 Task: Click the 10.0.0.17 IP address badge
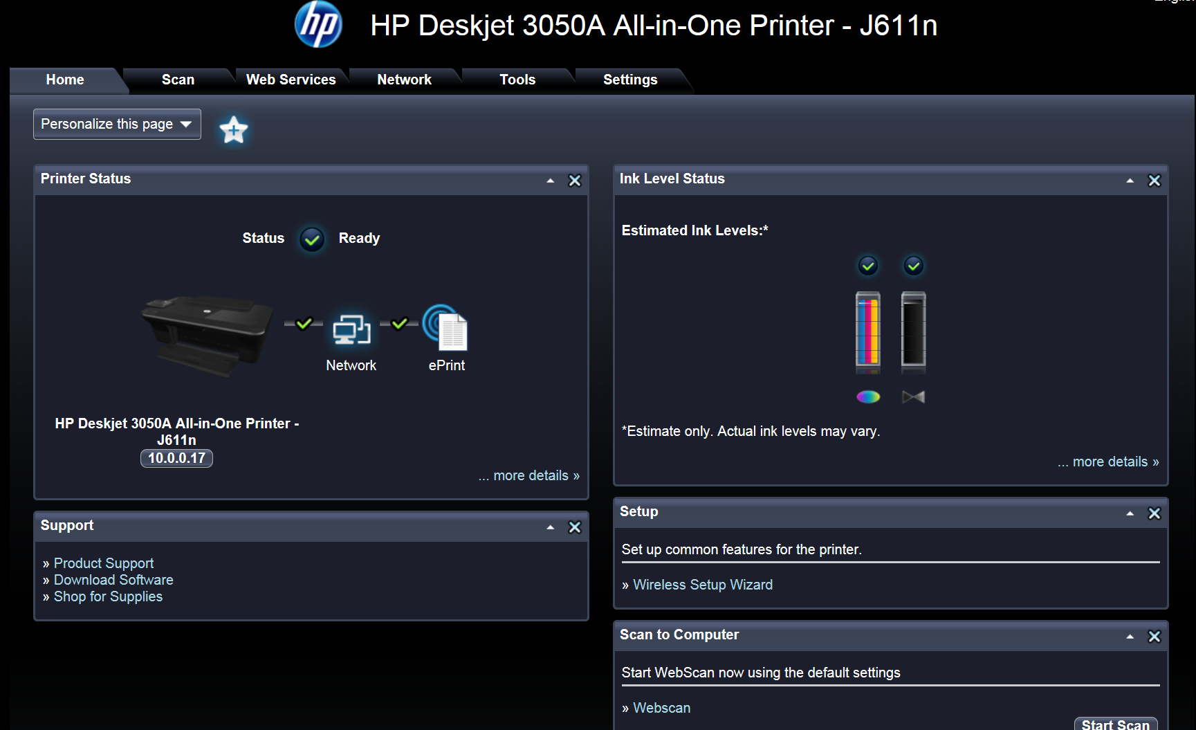tap(176, 458)
